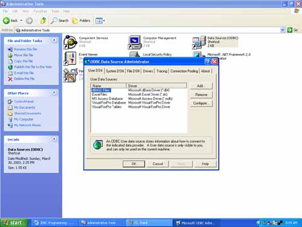Click the Add button in ODBC dialog
302x227 pixels.
tap(201, 86)
